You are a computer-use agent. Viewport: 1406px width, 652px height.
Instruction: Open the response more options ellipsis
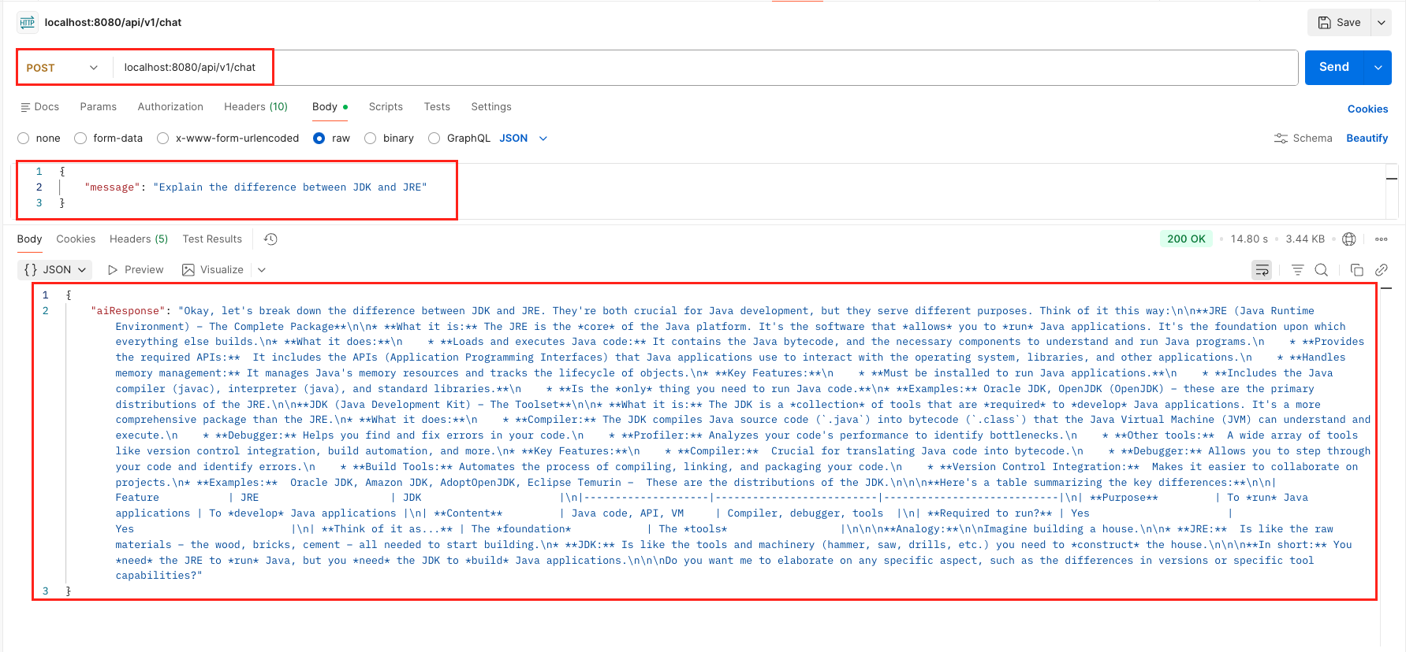pyautogui.click(x=1381, y=239)
